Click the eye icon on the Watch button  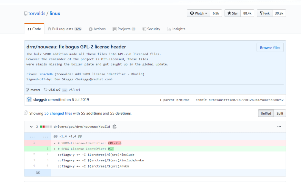192,13
